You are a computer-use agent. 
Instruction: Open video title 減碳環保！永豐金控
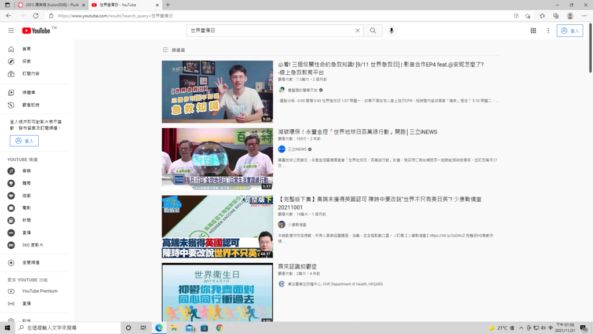click(x=357, y=132)
